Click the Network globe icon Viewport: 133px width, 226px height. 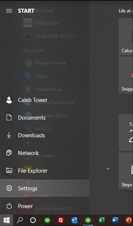(9, 153)
